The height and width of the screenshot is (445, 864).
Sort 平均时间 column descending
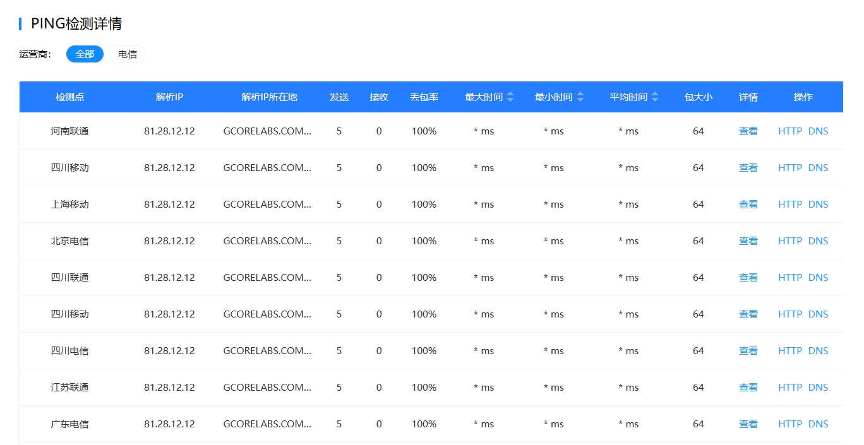pyautogui.click(x=655, y=100)
